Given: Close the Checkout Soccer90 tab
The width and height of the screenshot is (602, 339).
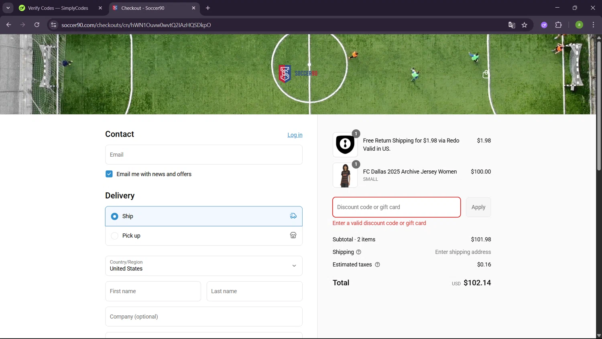Looking at the screenshot, I should click(x=193, y=8).
